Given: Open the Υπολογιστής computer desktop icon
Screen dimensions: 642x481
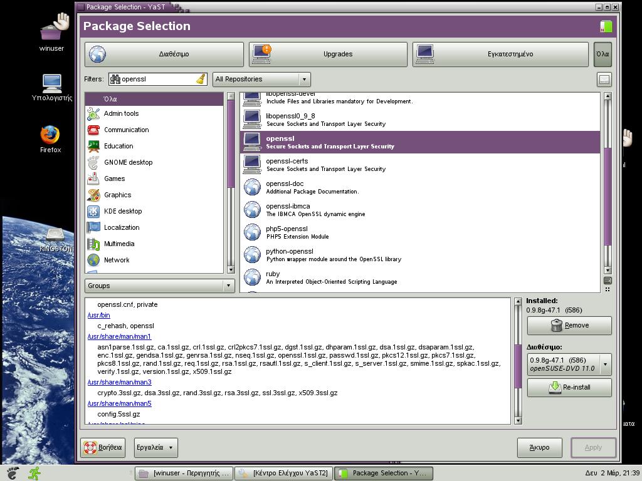Looking at the screenshot, I should (52, 88).
